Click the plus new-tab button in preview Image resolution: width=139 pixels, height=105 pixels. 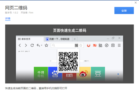(75, 39)
